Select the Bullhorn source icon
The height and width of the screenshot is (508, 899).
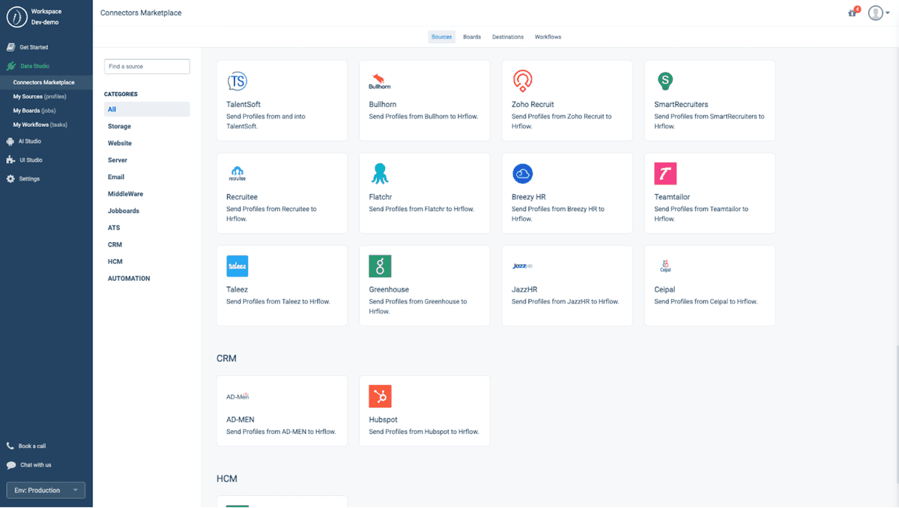tap(378, 79)
